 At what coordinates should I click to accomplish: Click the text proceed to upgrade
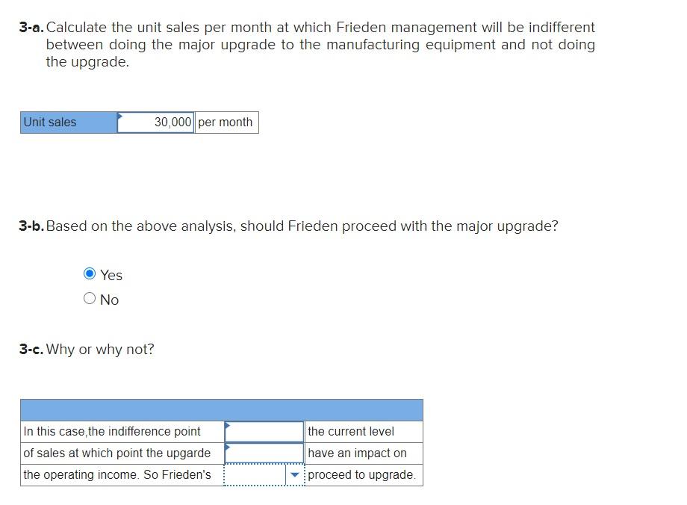coord(364,474)
